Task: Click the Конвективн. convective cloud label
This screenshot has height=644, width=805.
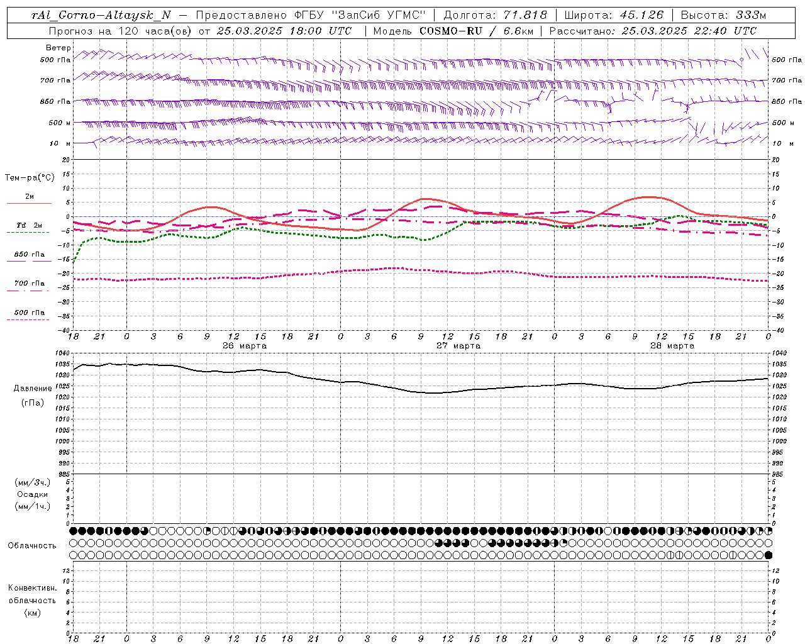Action: click(x=32, y=588)
